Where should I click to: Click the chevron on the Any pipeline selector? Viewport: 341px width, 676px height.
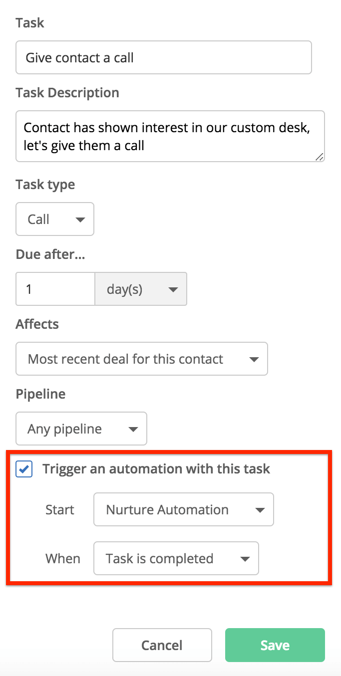(x=133, y=429)
